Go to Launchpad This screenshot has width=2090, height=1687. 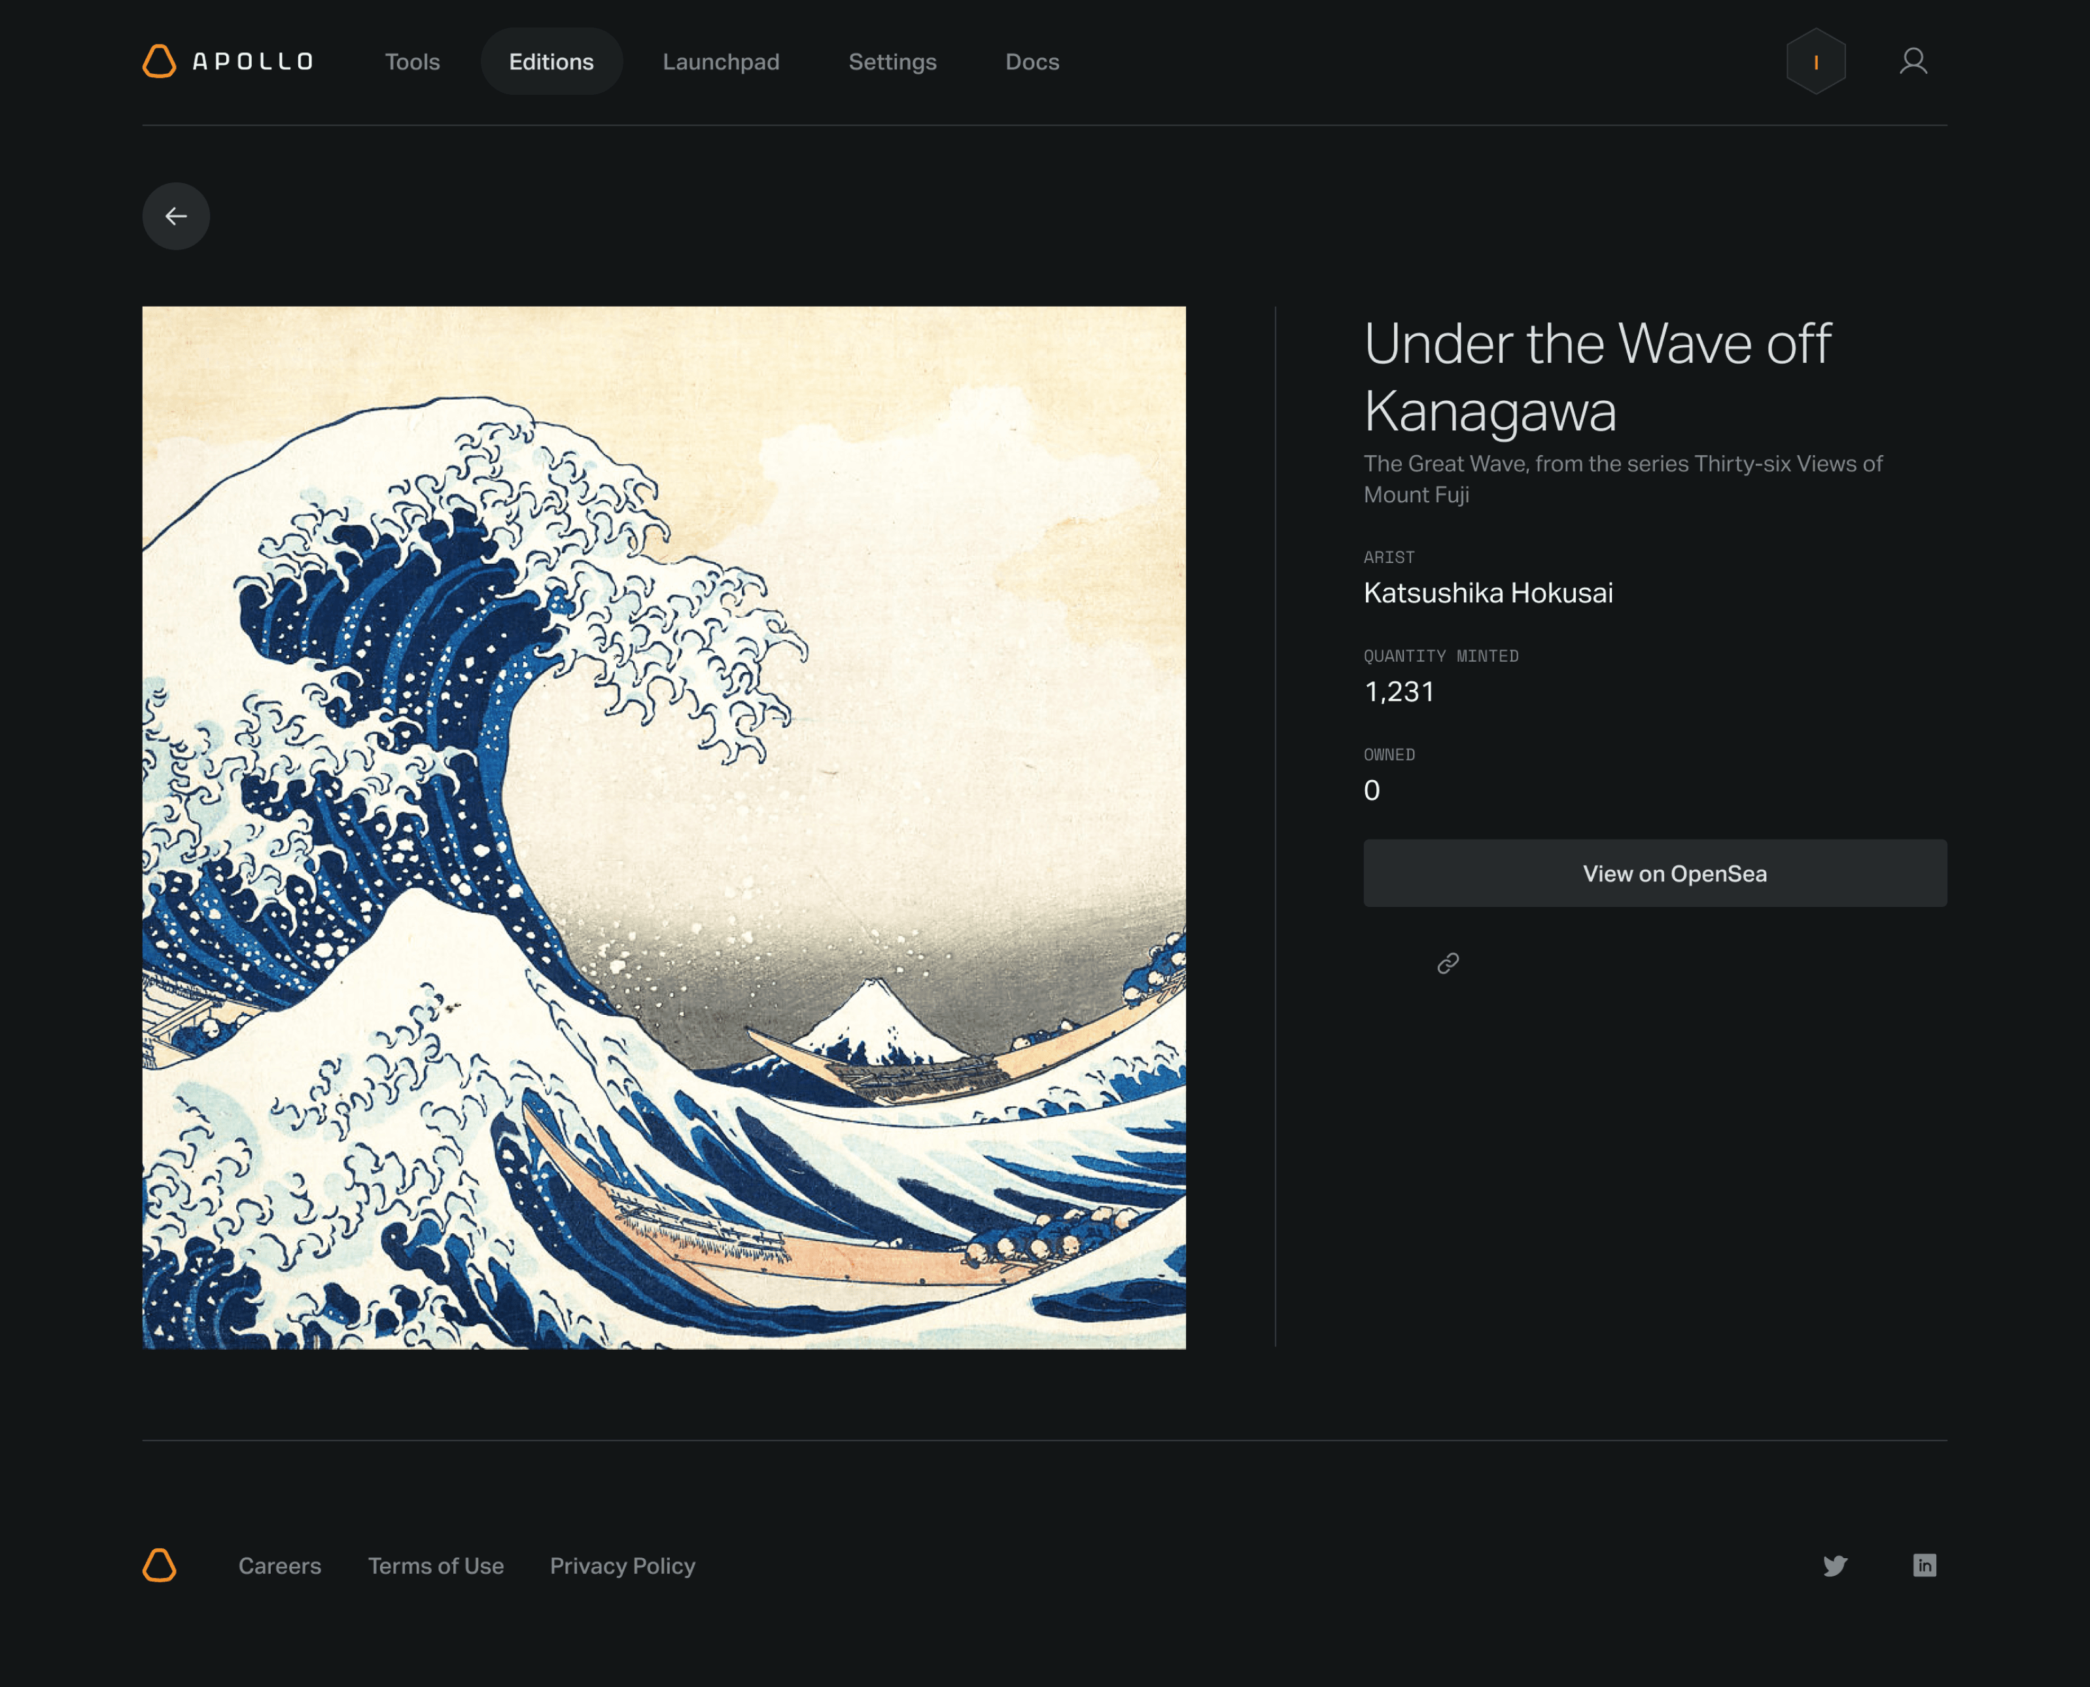tap(722, 61)
